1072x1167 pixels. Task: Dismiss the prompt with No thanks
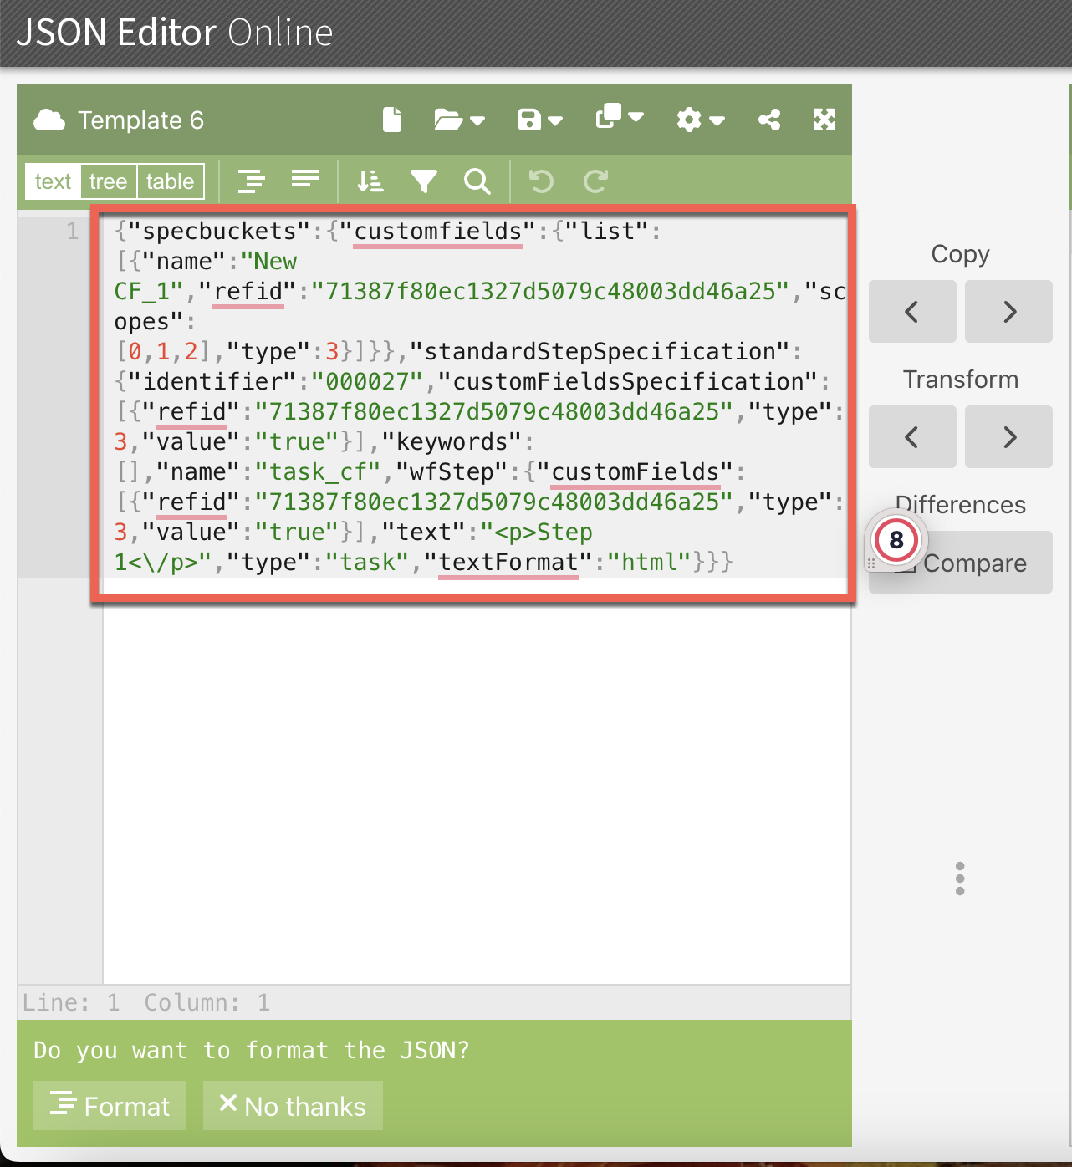pyautogui.click(x=292, y=1105)
